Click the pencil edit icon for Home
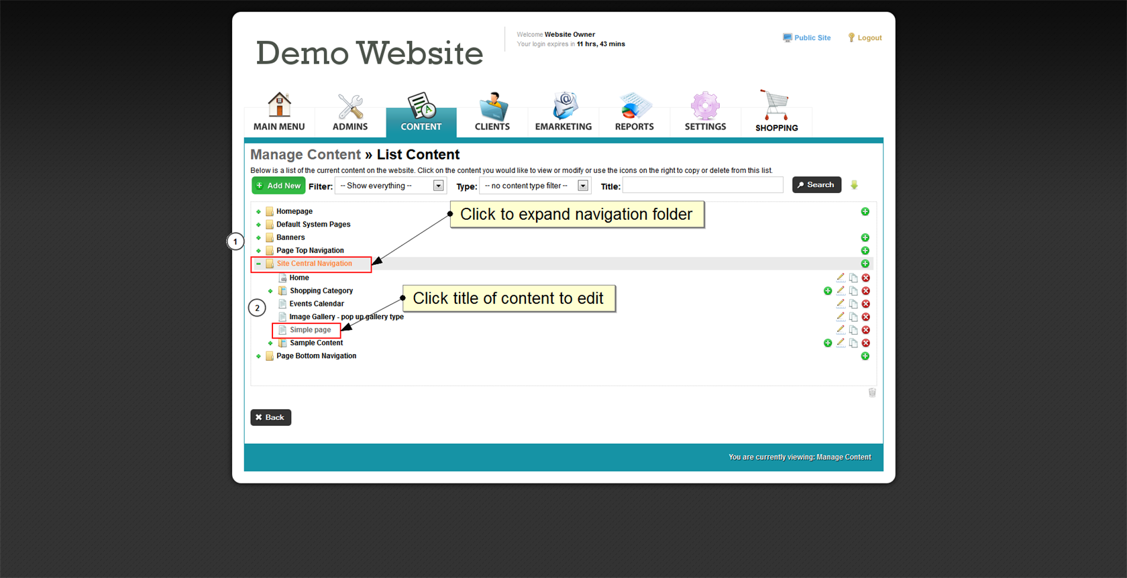The image size is (1127, 578). tap(840, 278)
